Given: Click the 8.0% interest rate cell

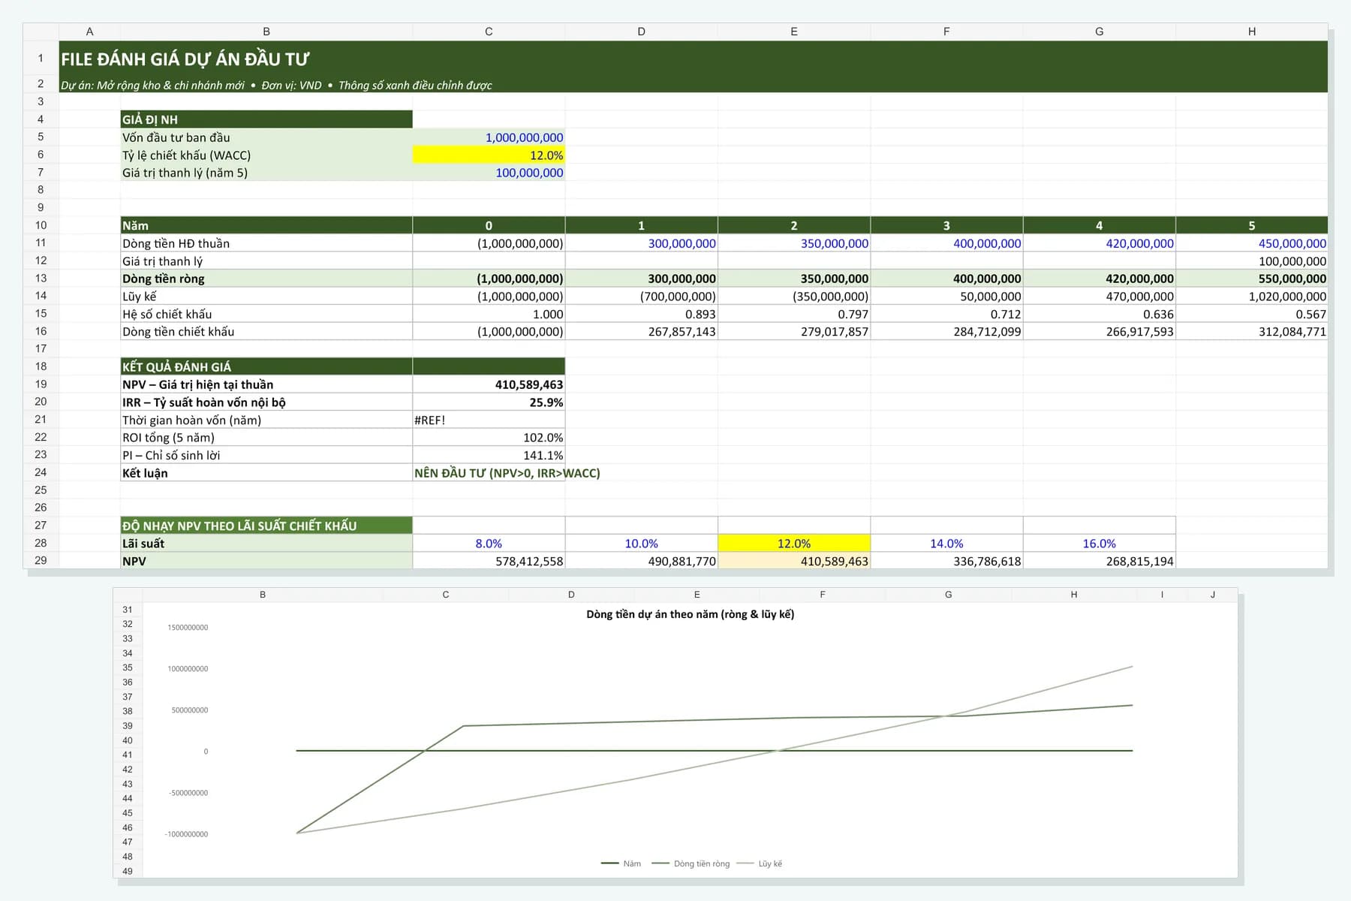Looking at the screenshot, I should pos(489,543).
